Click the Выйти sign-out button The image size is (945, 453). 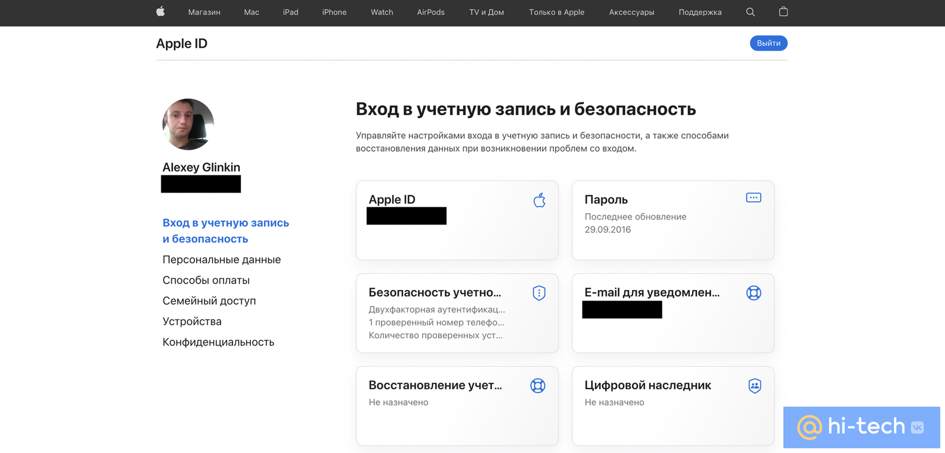point(768,43)
